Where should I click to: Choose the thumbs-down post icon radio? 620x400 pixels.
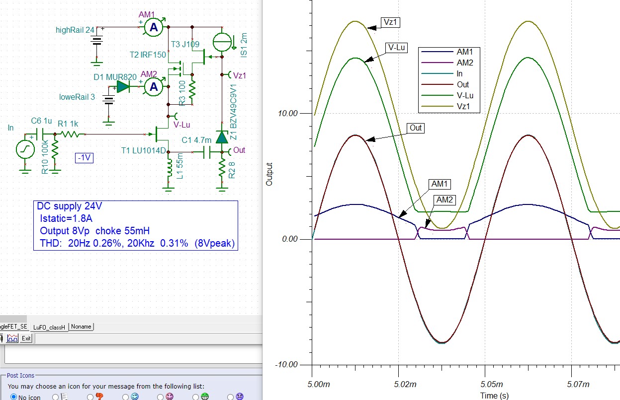tap(90, 397)
